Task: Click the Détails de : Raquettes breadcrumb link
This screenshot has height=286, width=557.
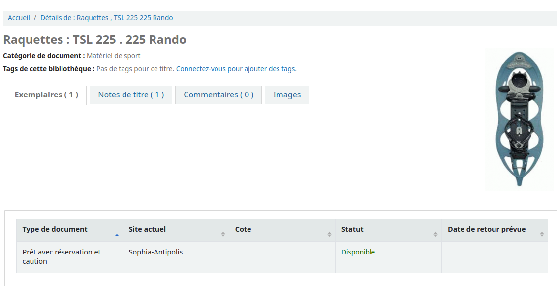Action: pyautogui.click(x=106, y=18)
